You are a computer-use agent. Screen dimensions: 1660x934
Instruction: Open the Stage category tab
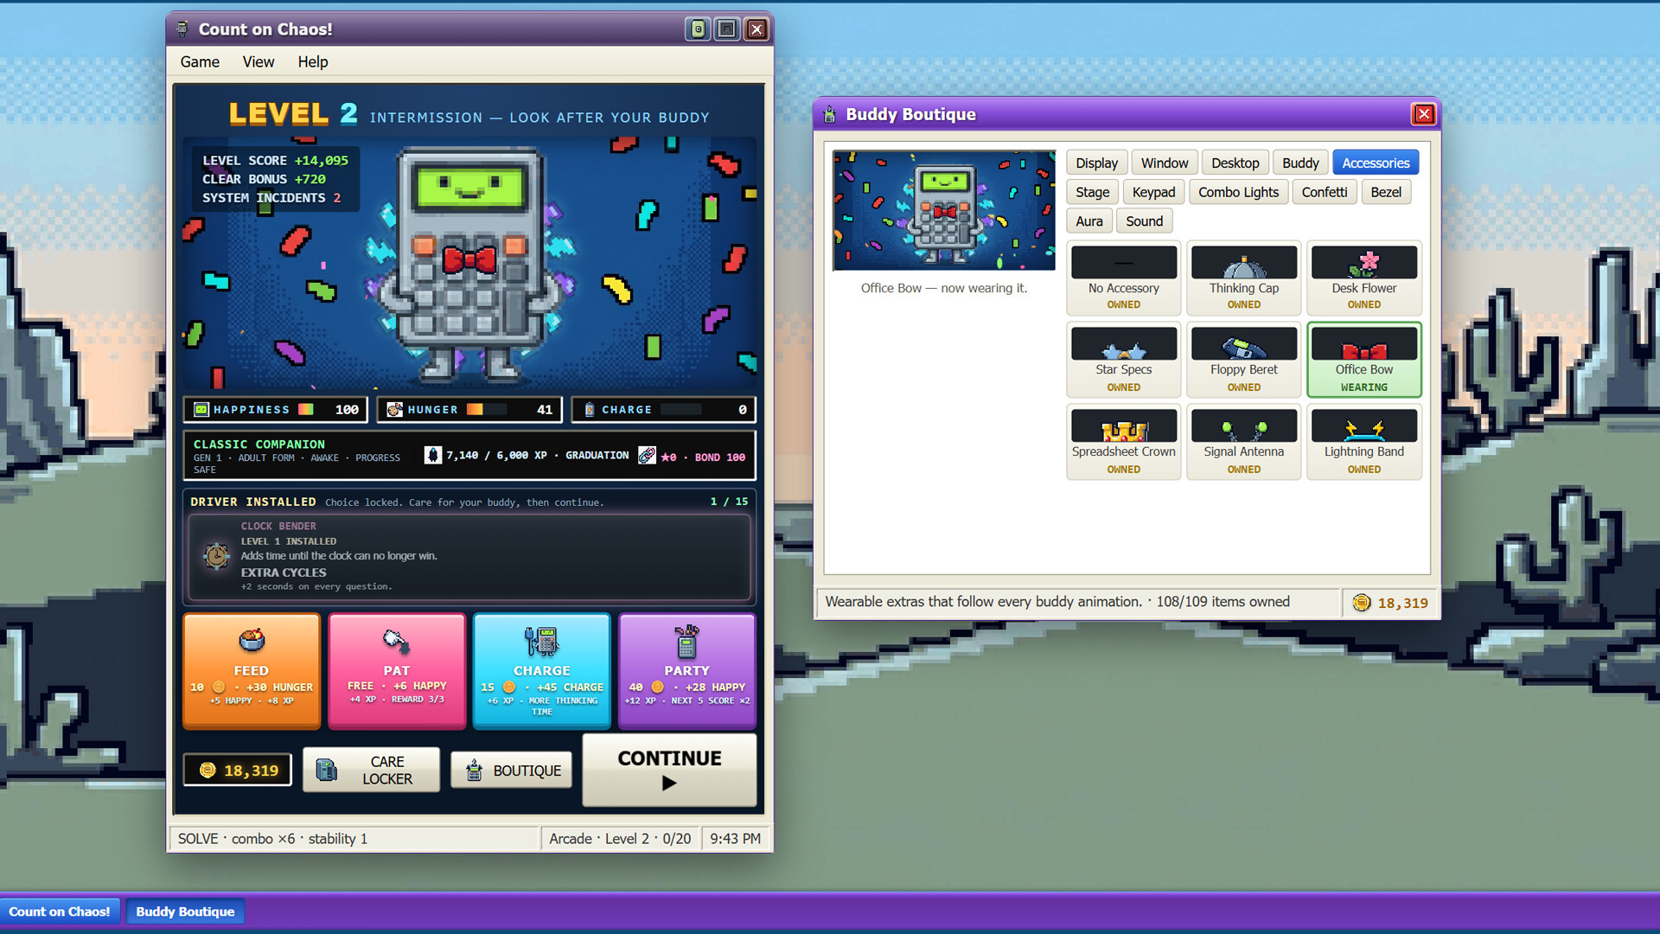click(1093, 192)
